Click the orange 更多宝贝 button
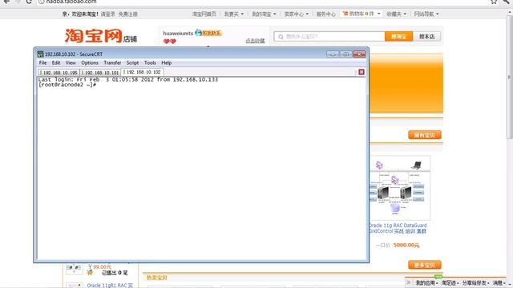The width and height of the screenshot is (513, 288). tap(425, 265)
